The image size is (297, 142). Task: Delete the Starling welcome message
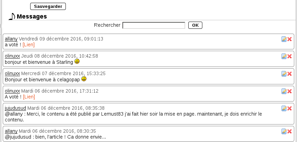coord(289,56)
